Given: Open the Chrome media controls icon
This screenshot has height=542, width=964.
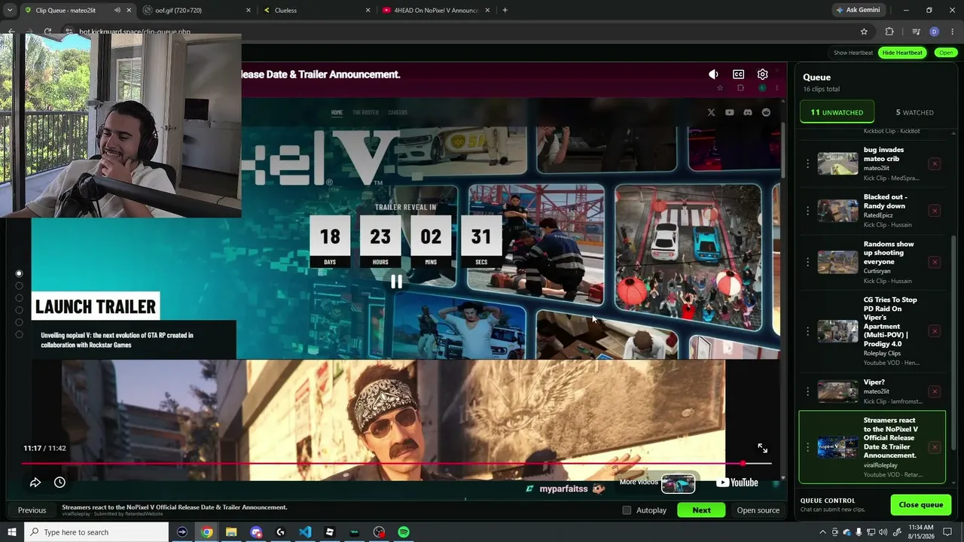Looking at the screenshot, I should [x=916, y=32].
